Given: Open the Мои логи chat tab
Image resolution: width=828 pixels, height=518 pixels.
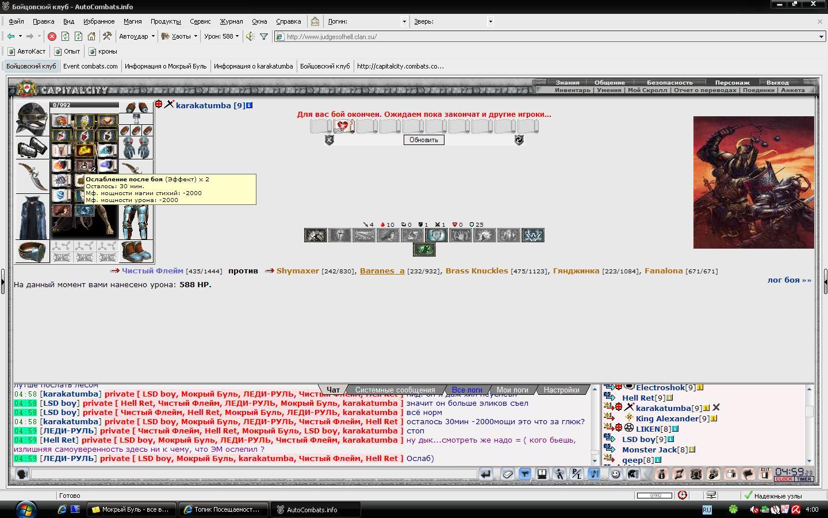Looking at the screenshot, I should [512, 390].
